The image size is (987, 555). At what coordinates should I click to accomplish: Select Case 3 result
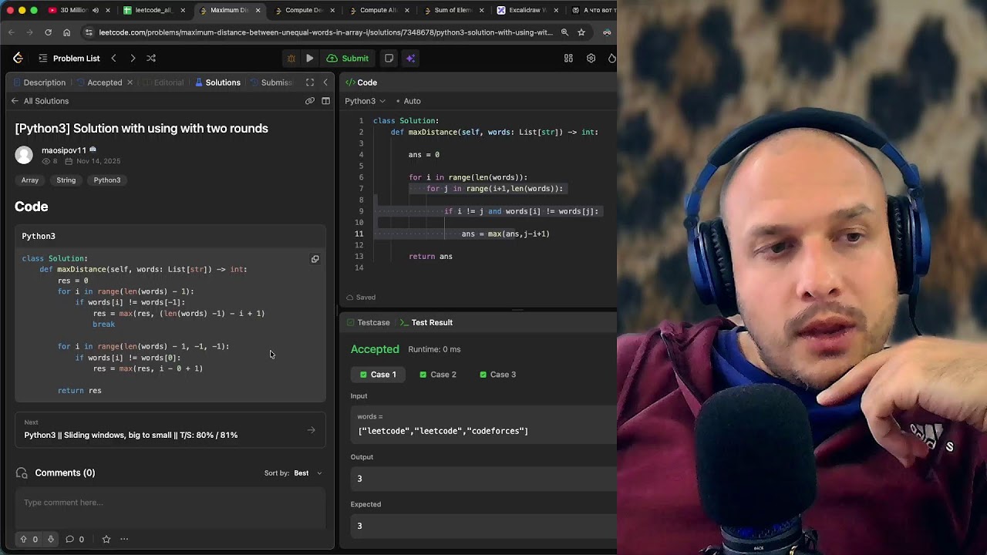coord(497,375)
